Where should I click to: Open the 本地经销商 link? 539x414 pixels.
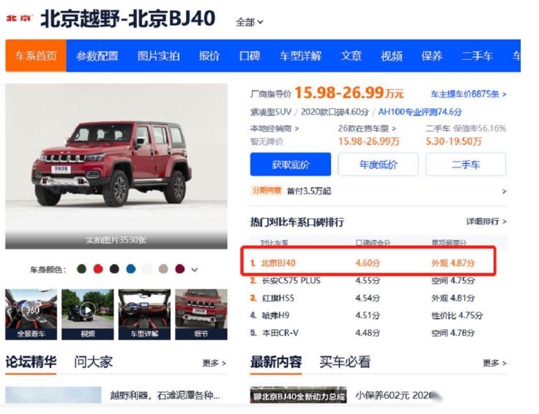click(x=275, y=129)
